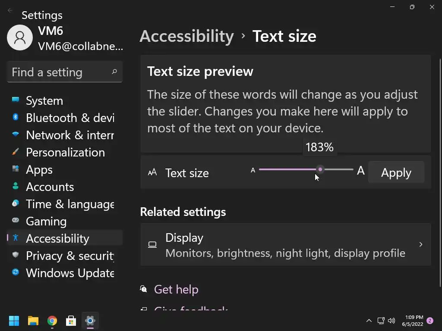Click the Personalization paintbrush icon
The height and width of the screenshot is (331, 442).
pos(16,152)
